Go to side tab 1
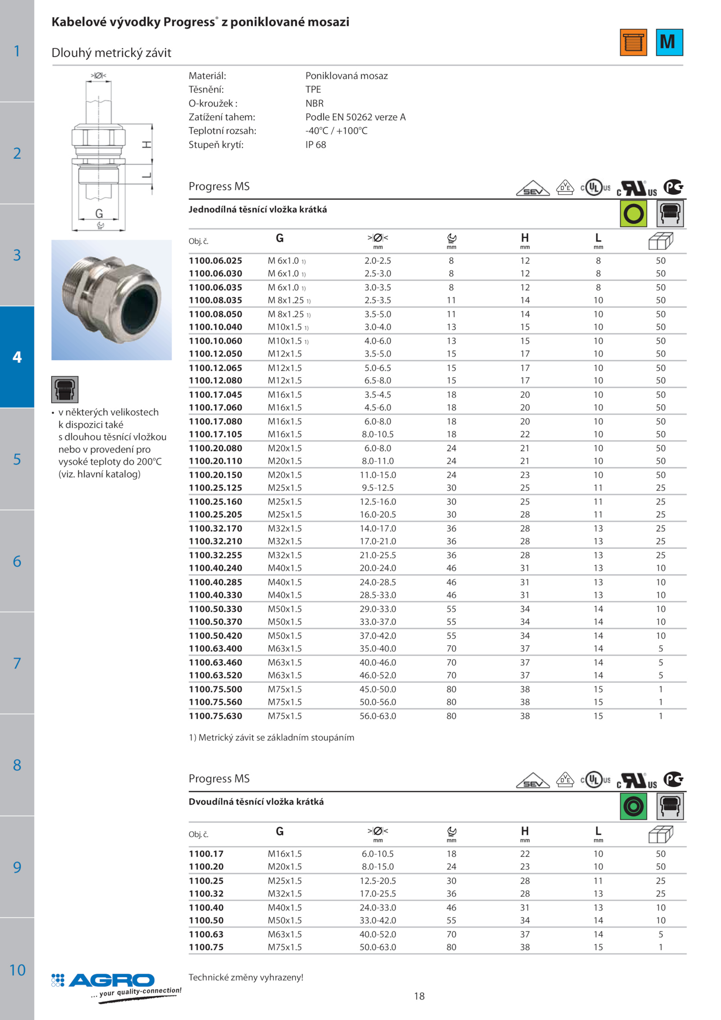Screen dimensions: 721x1020 17,51
